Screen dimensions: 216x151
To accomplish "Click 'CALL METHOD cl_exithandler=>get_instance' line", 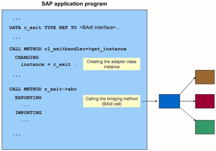I will coord(67,49).
